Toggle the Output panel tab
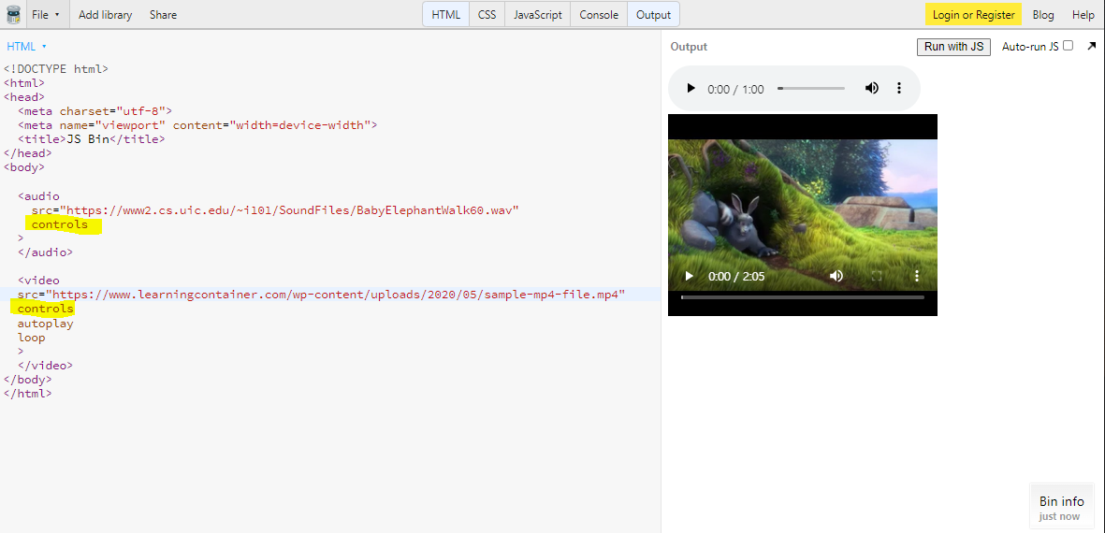 [653, 15]
